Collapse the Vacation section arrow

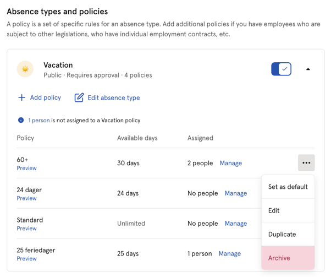[x=308, y=69]
